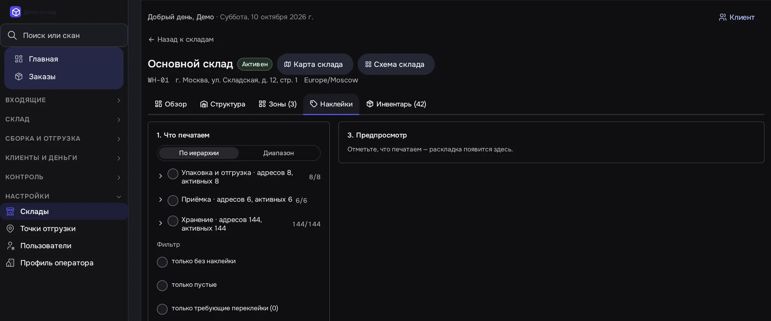Click the Профиль оператора building icon
The width and height of the screenshot is (771, 321).
[x=10, y=263]
